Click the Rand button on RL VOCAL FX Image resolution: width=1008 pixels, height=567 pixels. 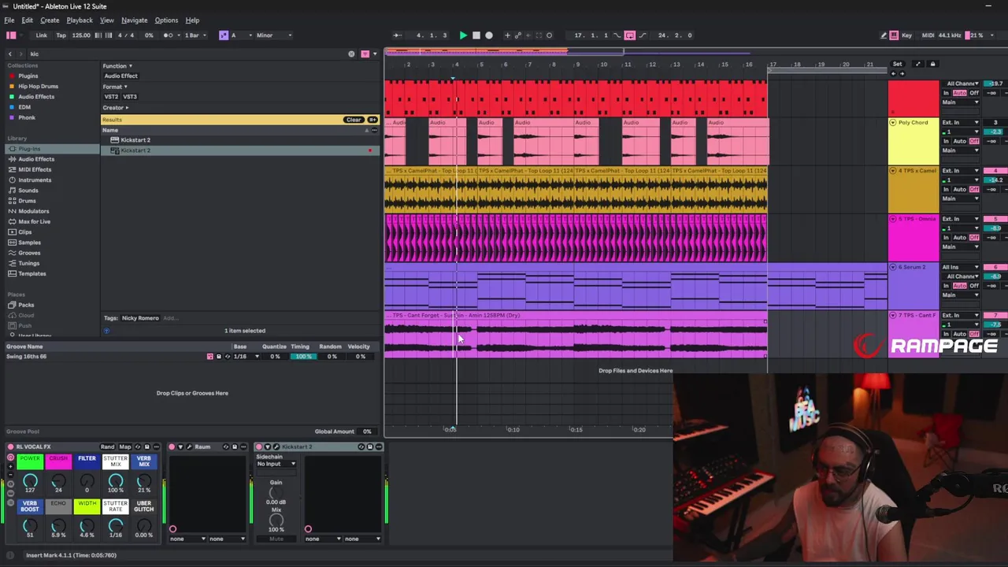tap(107, 447)
